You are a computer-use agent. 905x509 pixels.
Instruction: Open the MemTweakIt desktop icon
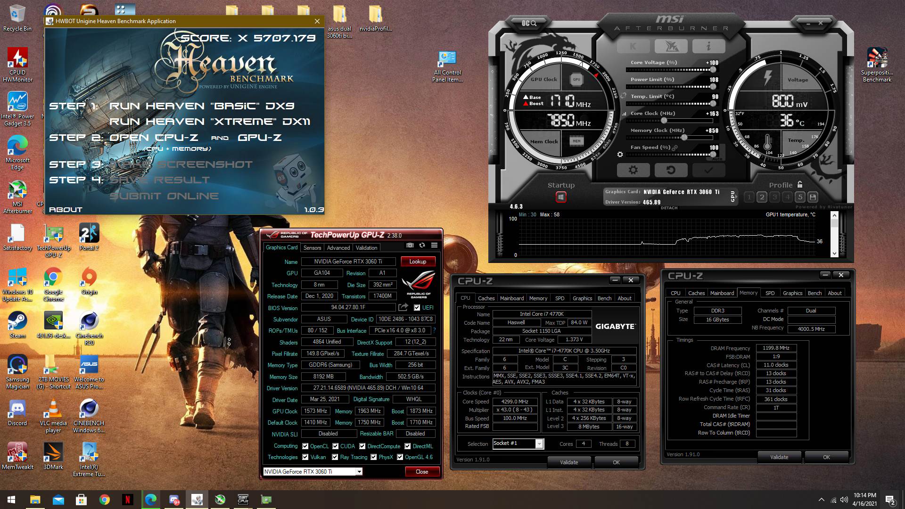click(x=17, y=456)
